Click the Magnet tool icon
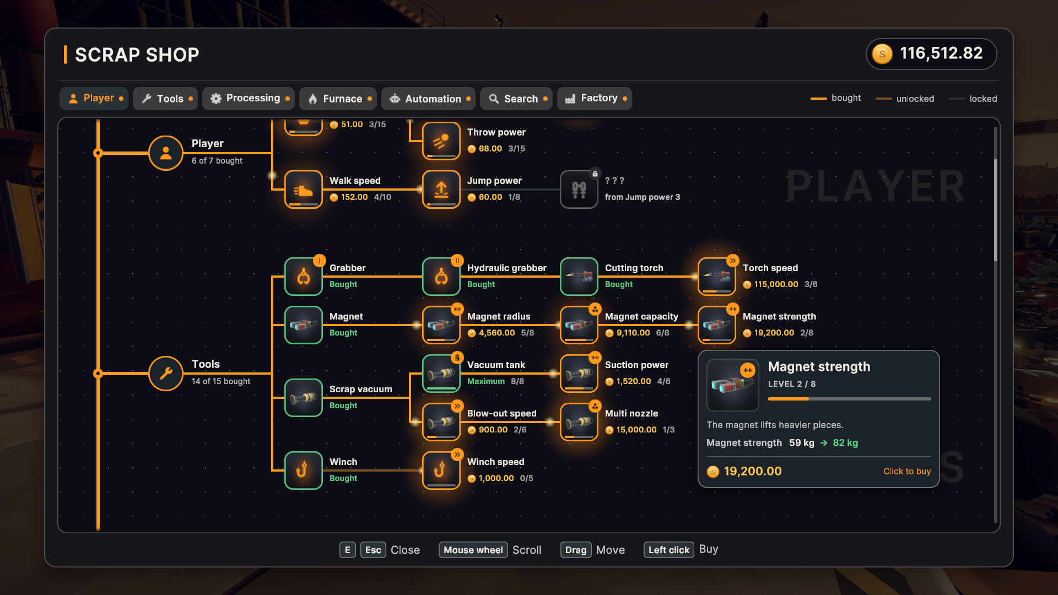The width and height of the screenshot is (1058, 595). tap(303, 325)
